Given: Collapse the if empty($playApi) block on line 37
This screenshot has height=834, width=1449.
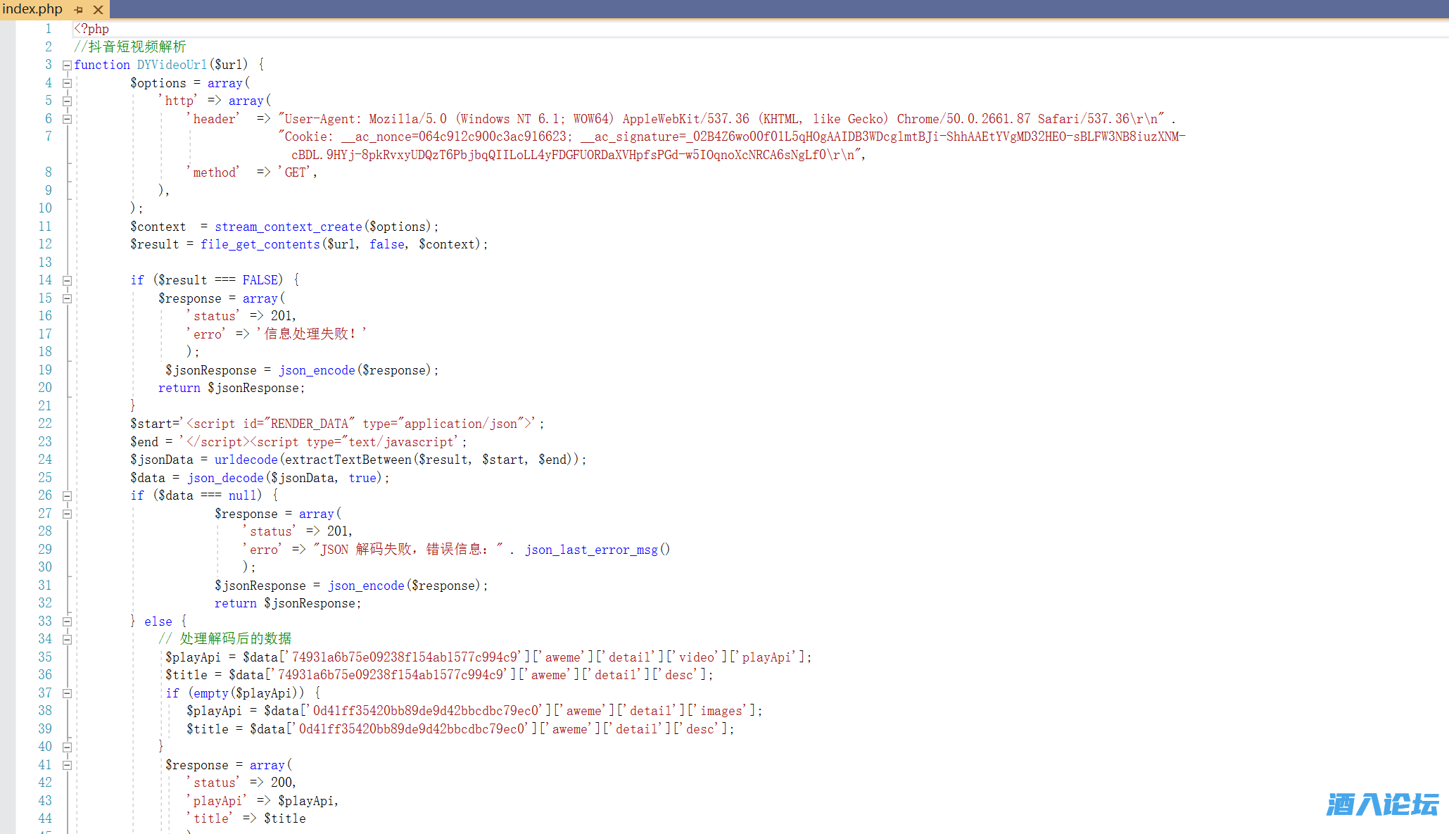Looking at the screenshot, I should coord(67,693).
